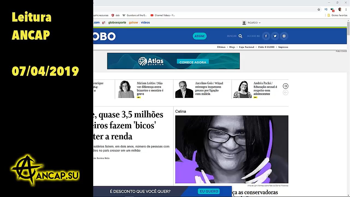This screenshot has width=350, height=197.
Task: Click the Miriam Leitão portrait
Action: [x=126, y=89]
